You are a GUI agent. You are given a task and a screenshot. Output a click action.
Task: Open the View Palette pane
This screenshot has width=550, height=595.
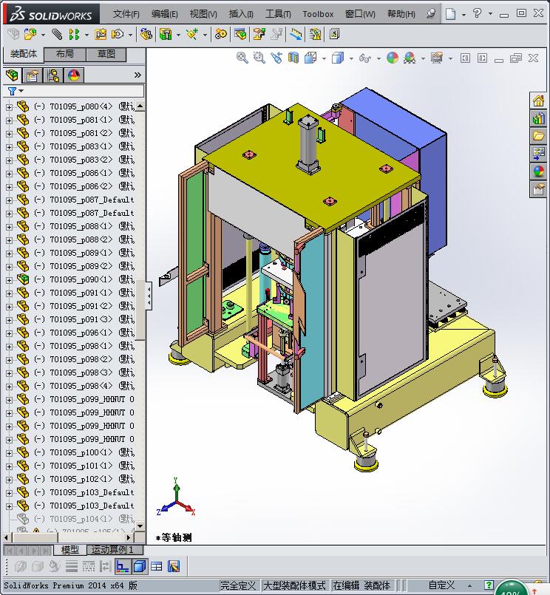pyautogui.click(x=538, y=154)
